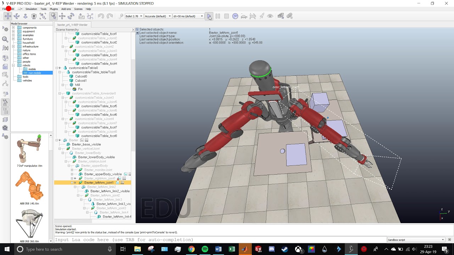
Task: Select the object rotate tool
Action: point(71,16)
